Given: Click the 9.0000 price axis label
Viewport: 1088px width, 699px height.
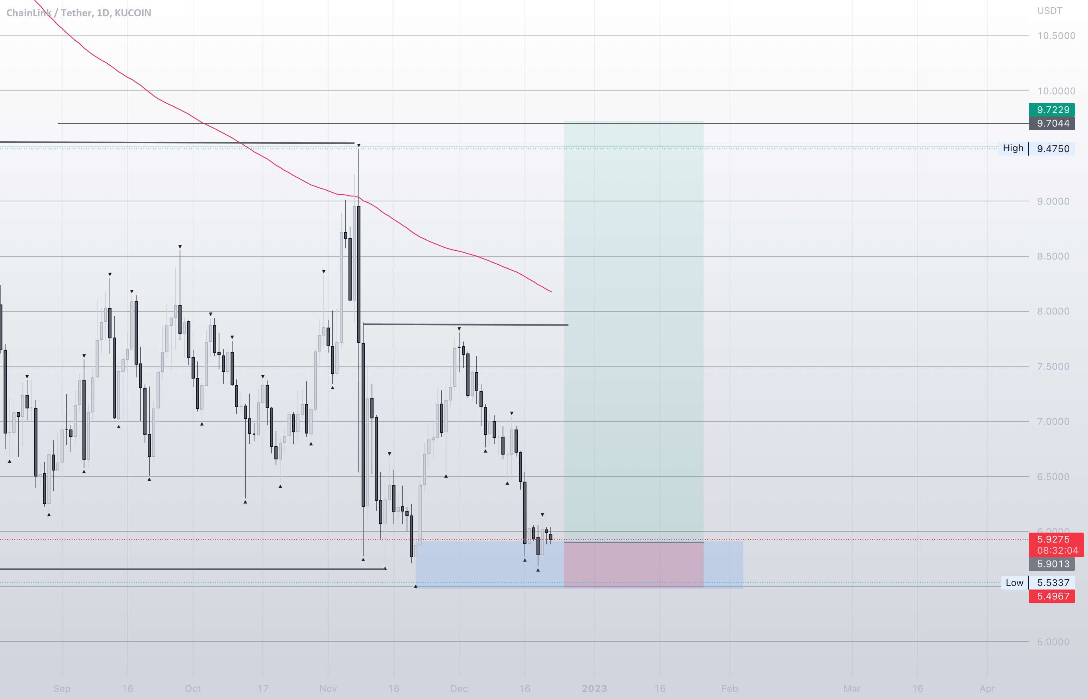Looking at the screenshot, I should 1053,201.
